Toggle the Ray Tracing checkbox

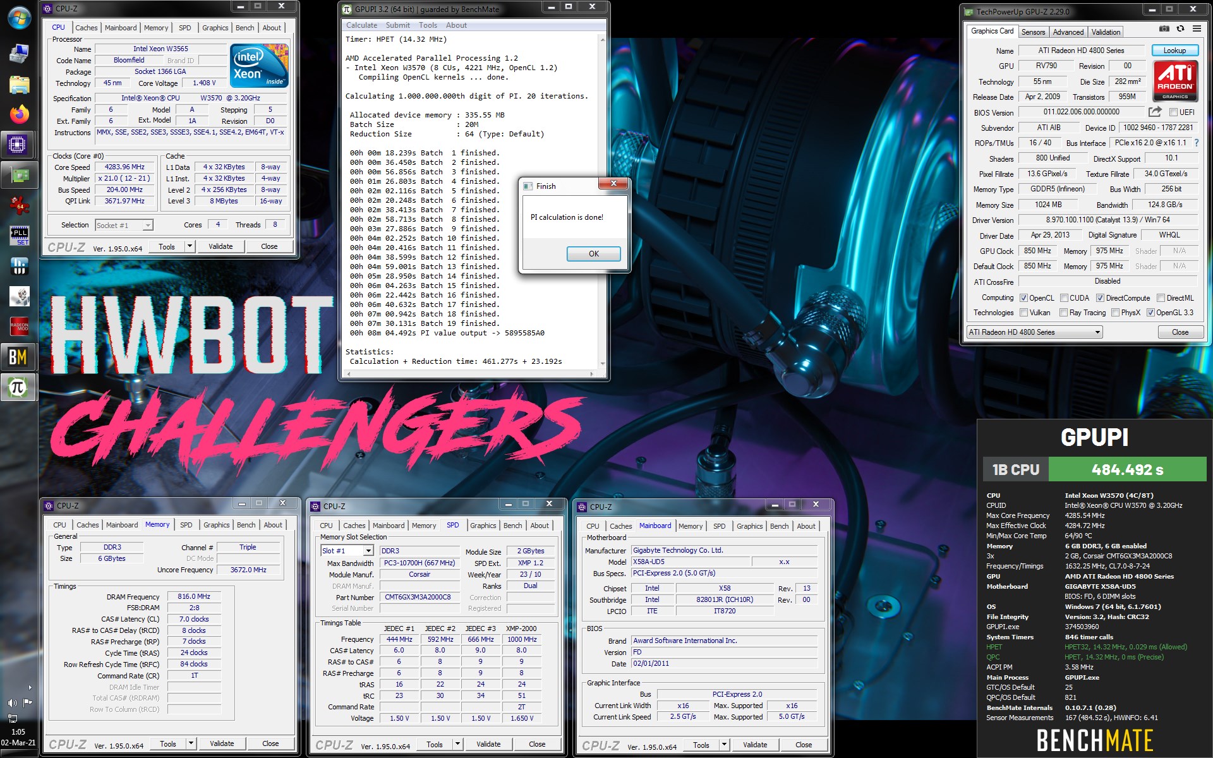point(1063,313)
